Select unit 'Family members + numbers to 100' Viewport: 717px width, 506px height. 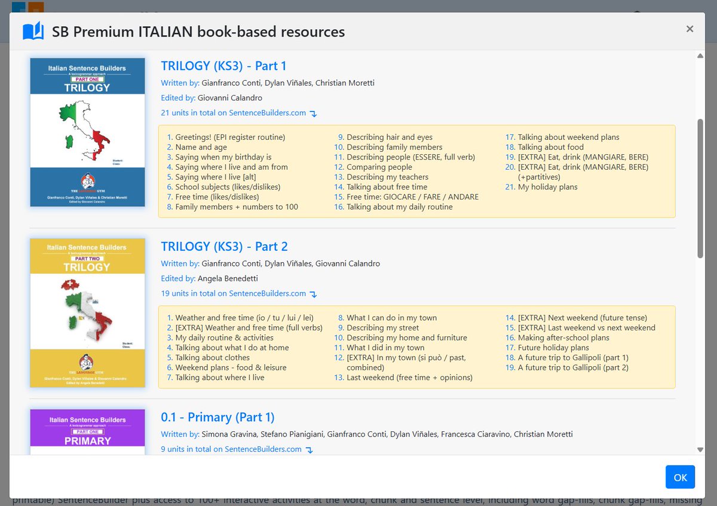pyautogui.click(x=237, y=207)
